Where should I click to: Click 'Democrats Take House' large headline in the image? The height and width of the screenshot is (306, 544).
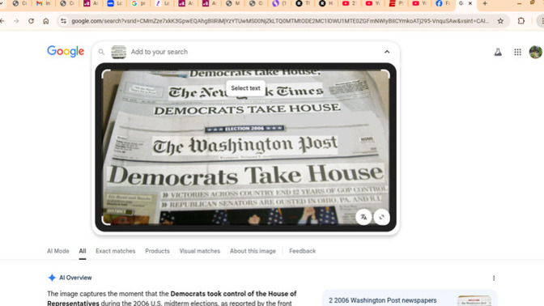tap(245, 175)
